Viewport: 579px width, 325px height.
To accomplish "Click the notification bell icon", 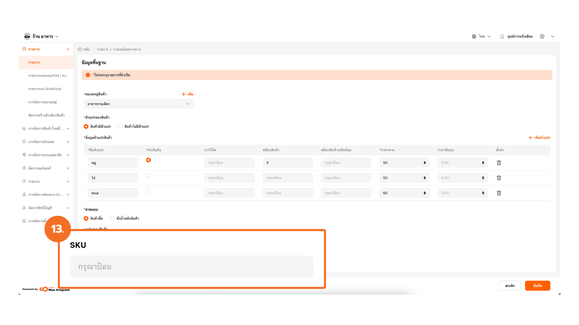I will pos(502,36).
